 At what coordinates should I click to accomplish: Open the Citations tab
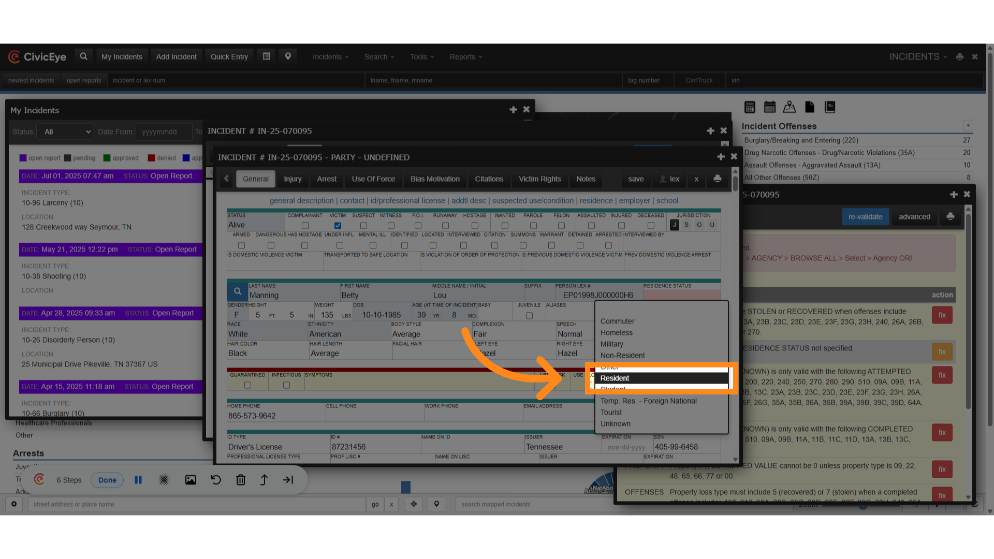[x=489, y=179]
